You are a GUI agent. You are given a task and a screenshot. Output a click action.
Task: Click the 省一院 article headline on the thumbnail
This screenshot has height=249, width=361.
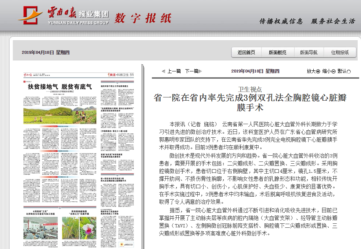click(x=113, y=180)
